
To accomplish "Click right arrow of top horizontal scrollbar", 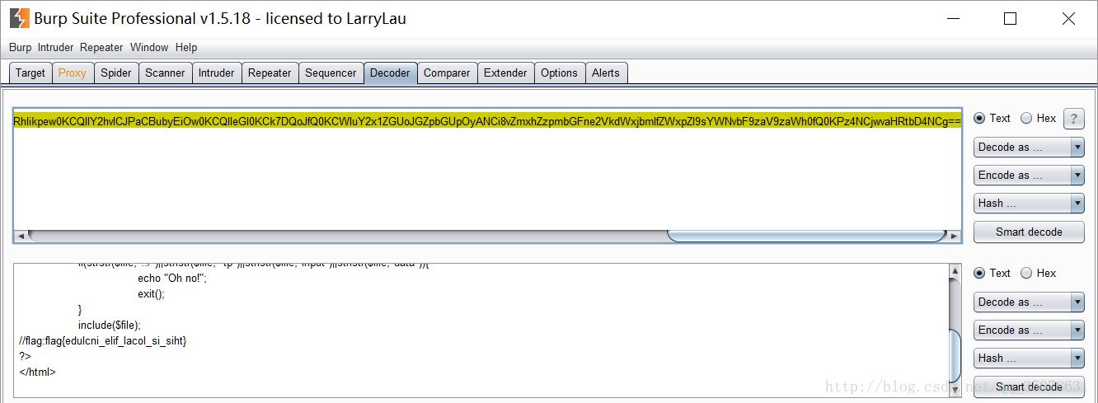I will [955, 236].
